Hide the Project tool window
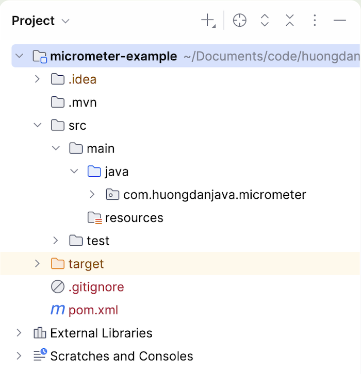361x374 pixels. point(339,21)
